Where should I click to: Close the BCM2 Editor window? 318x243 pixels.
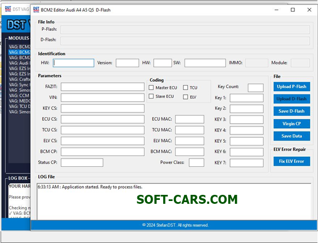[309, 10]
